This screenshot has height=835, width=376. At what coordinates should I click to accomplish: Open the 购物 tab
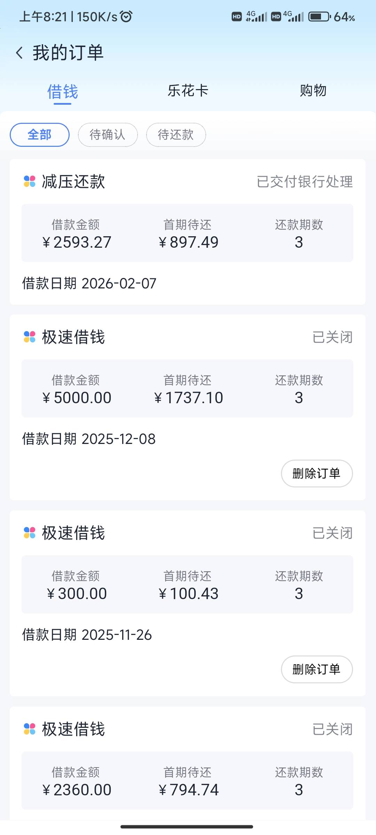[x=313, y=91]
